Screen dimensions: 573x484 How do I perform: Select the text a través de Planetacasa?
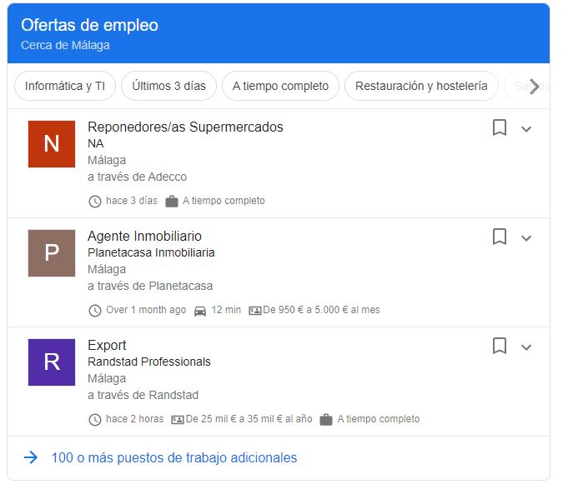(150, 286)
